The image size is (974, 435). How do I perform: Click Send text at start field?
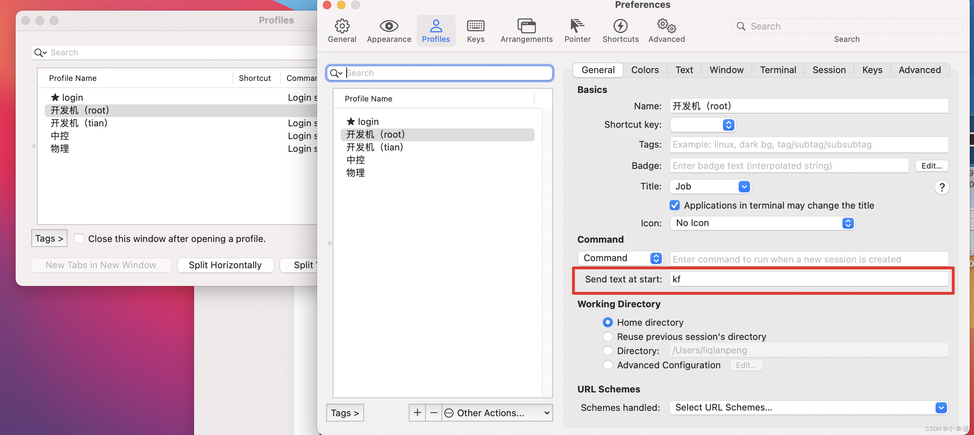tap(808, 279)
